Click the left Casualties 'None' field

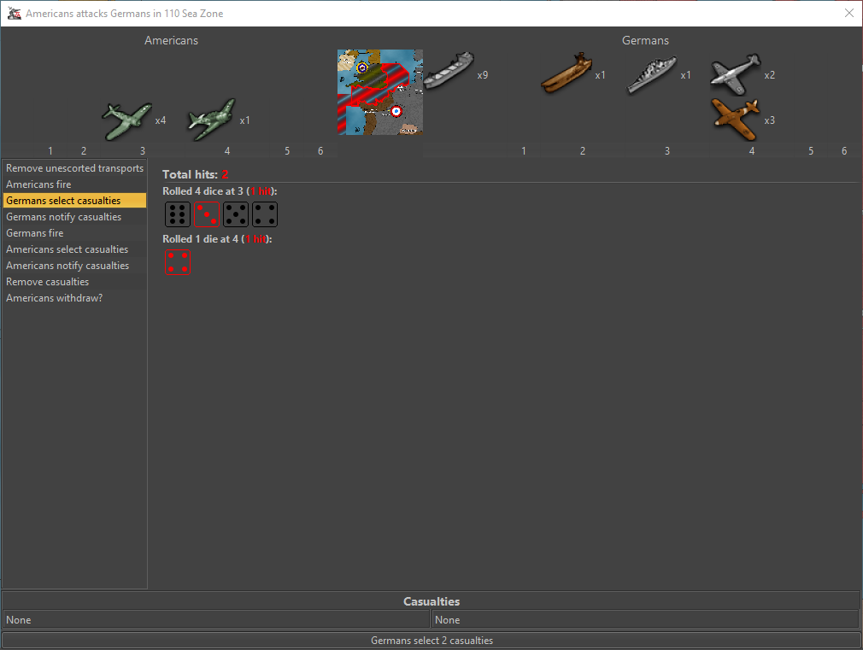(215, 620)
